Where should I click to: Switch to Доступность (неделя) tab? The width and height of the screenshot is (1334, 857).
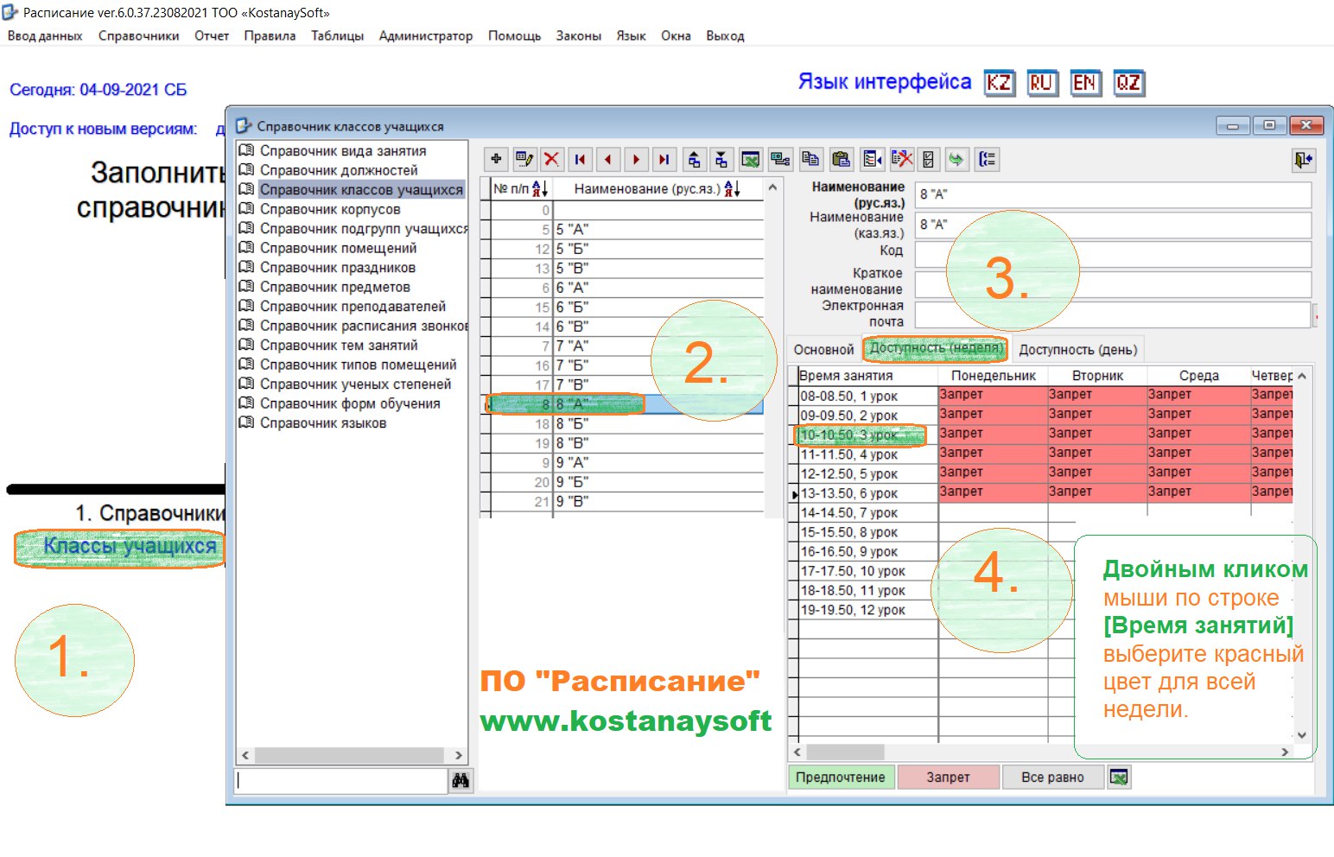(x=936, y=348)
